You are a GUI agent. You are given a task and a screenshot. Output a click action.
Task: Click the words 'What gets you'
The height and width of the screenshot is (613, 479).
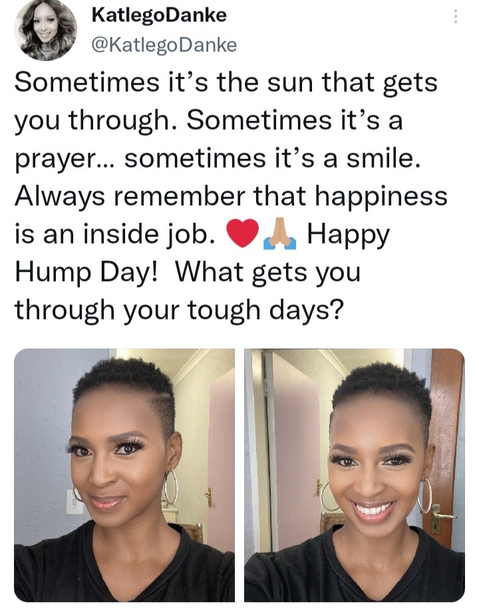[268, 272]
